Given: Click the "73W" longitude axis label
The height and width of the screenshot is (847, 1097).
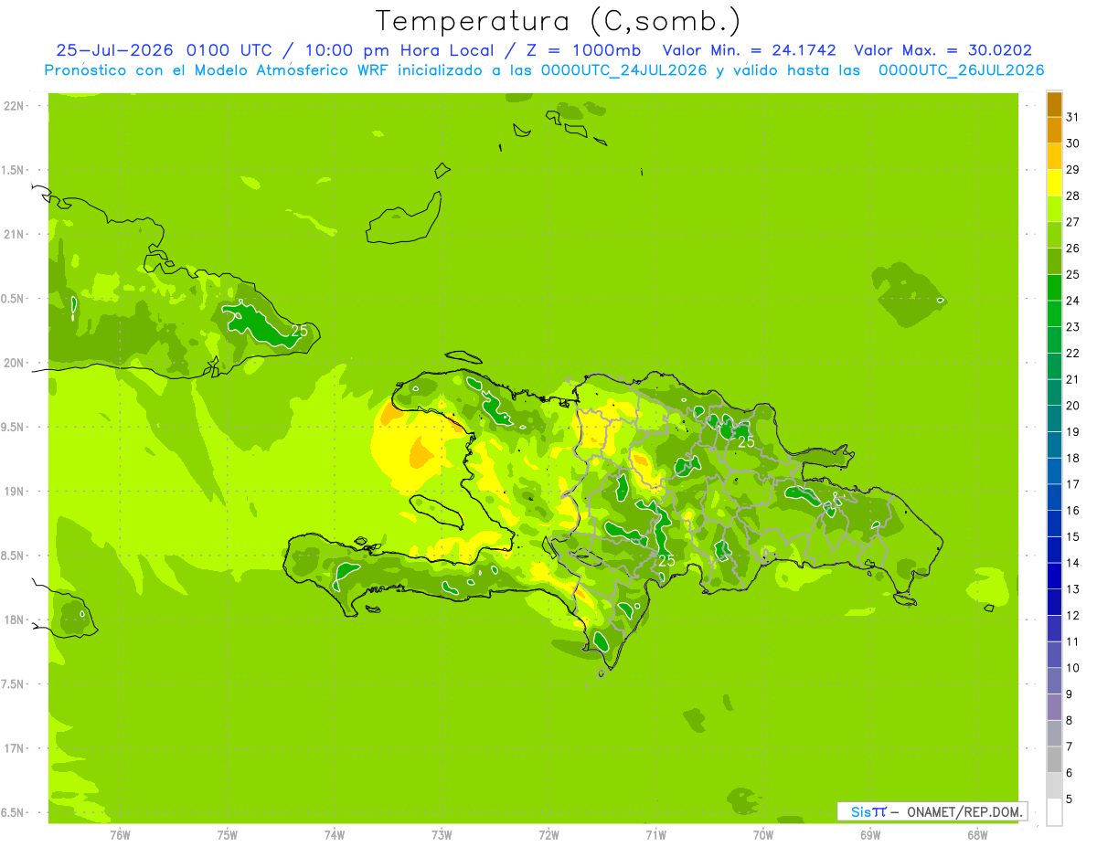Looking at the screenshot, I should [x=442, y=835].
